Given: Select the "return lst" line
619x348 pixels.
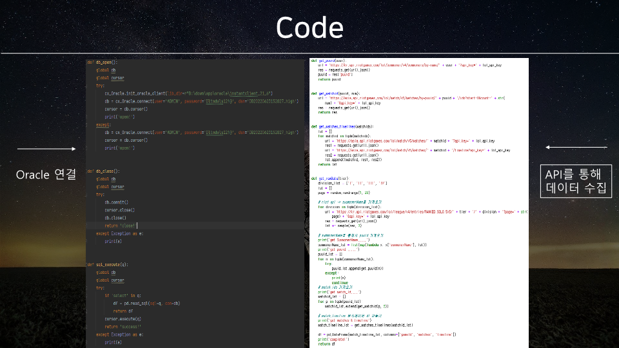Looking at the screenshot, I should (x=328, y=164).
